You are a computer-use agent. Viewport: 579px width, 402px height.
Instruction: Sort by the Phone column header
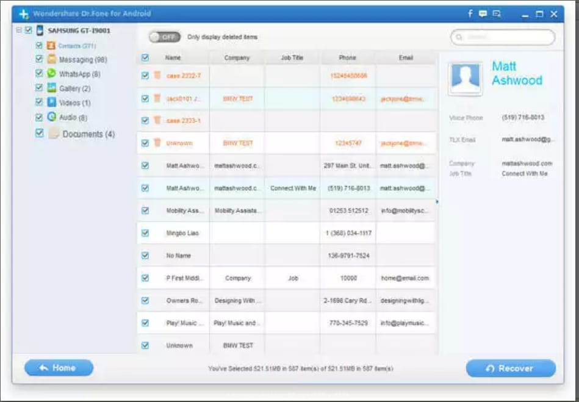click(348, 57)
